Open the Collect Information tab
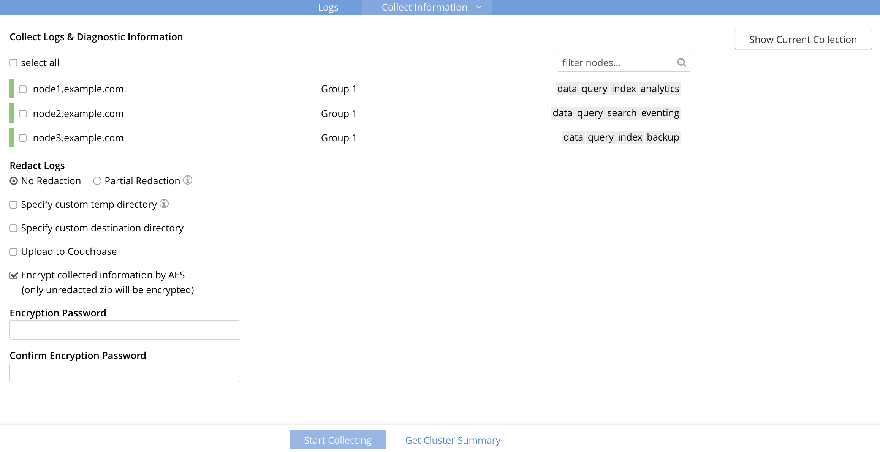Image resolution: width=880 pixels, height=452 pixels. coord(424,7)
